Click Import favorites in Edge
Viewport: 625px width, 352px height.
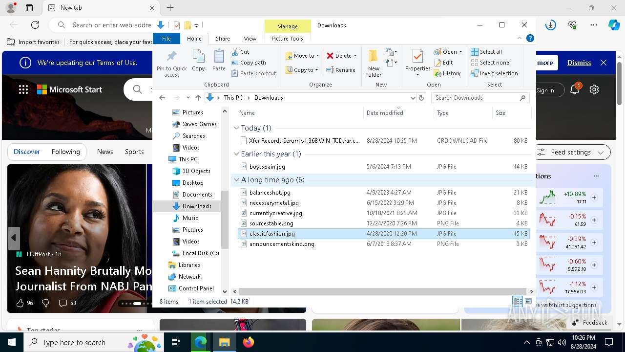point(34,42)
